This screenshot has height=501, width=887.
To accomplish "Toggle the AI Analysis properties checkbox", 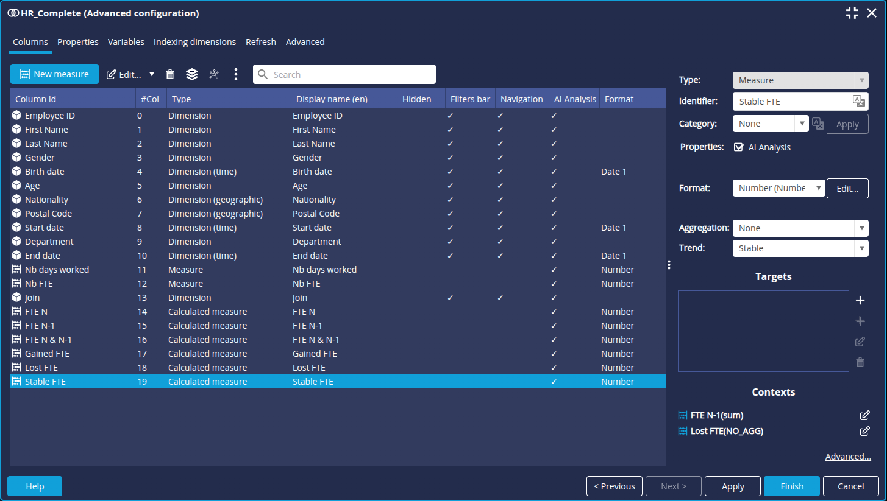I will tap(739, 147).
